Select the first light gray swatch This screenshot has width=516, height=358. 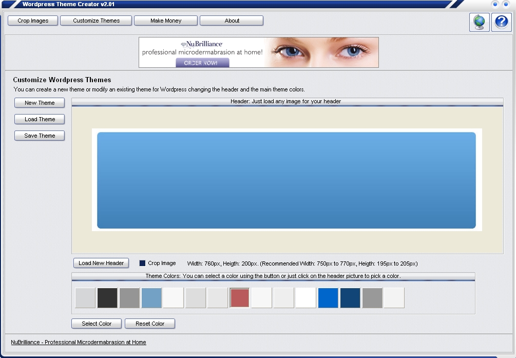click(x=85, y=298)
